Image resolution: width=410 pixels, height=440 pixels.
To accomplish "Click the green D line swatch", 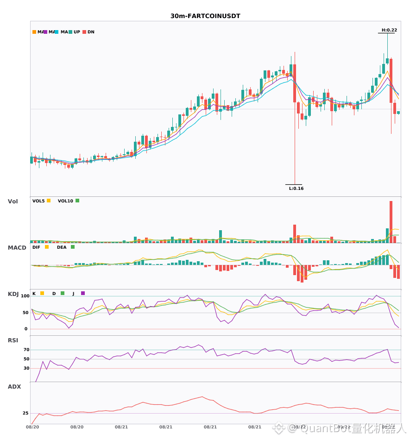I will [x=63, y=293].
